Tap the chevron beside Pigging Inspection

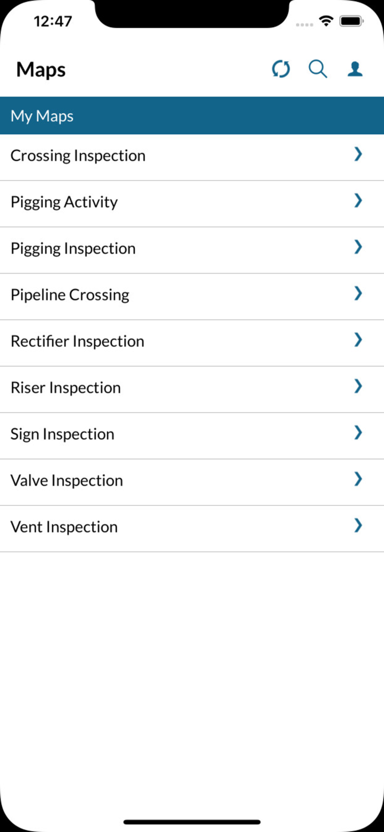coord(358,247)
